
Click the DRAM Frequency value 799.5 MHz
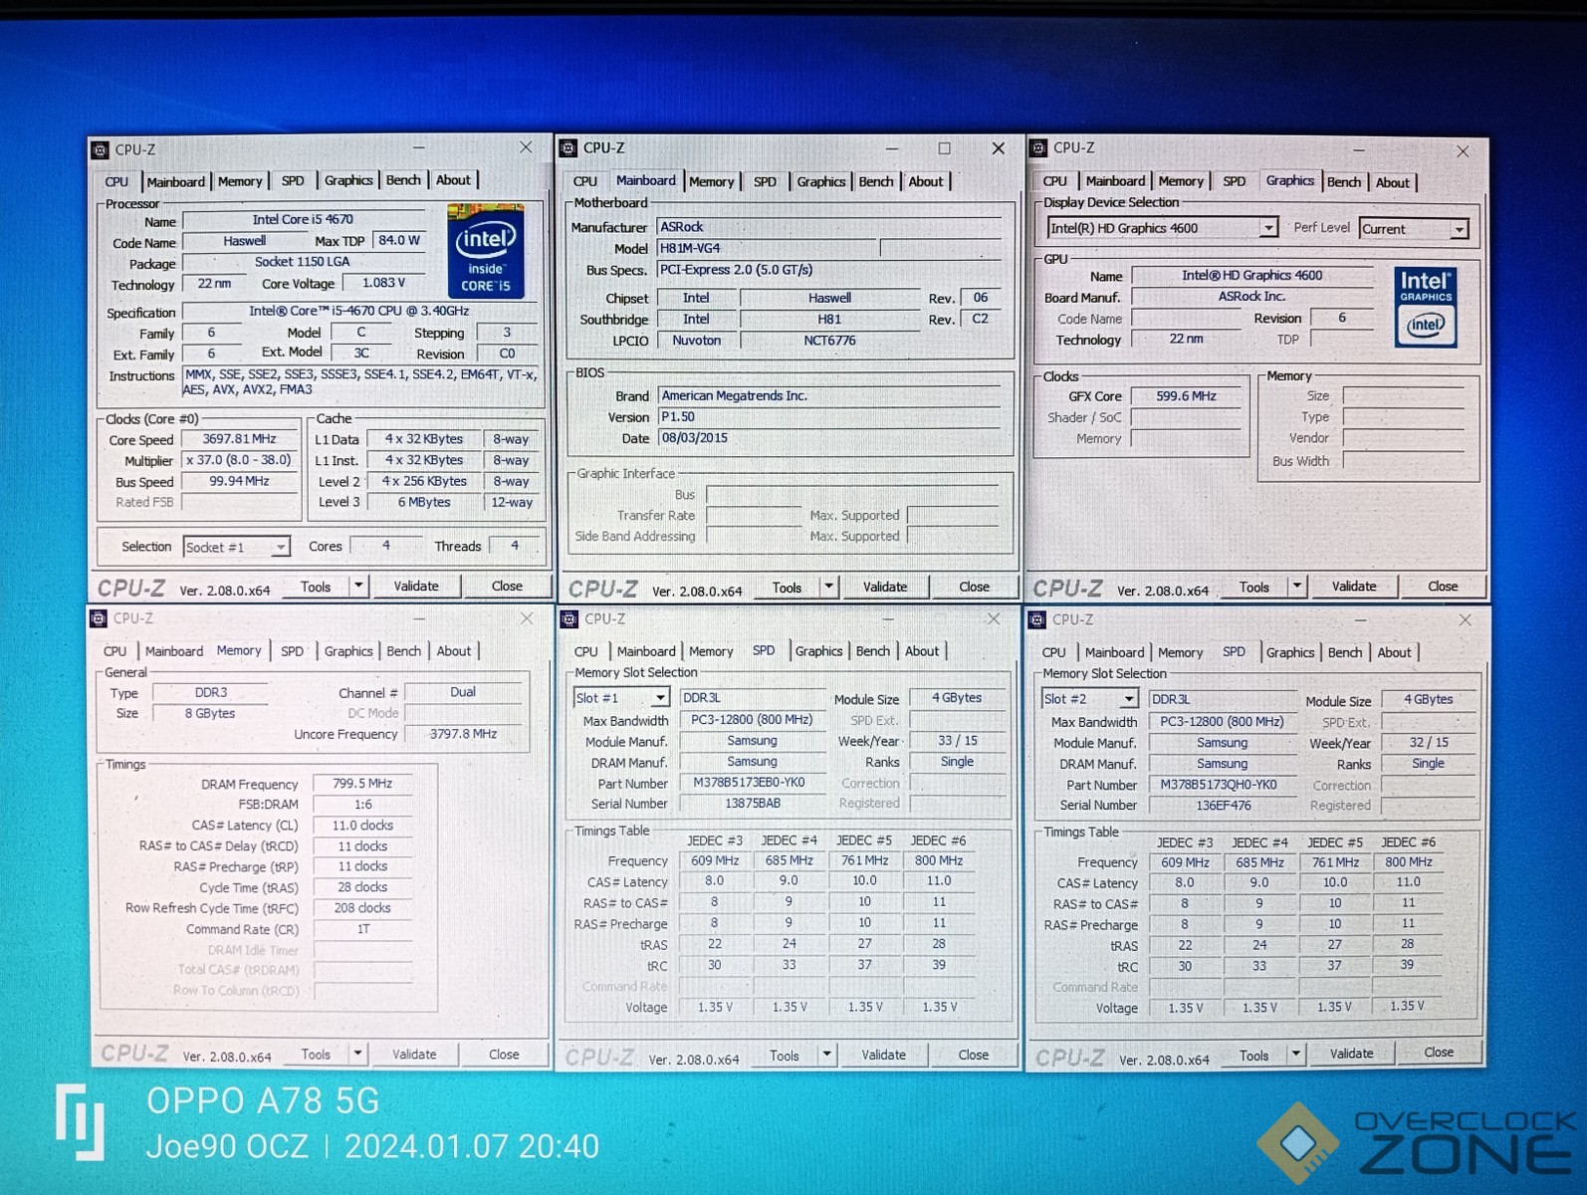click(362, 784)
